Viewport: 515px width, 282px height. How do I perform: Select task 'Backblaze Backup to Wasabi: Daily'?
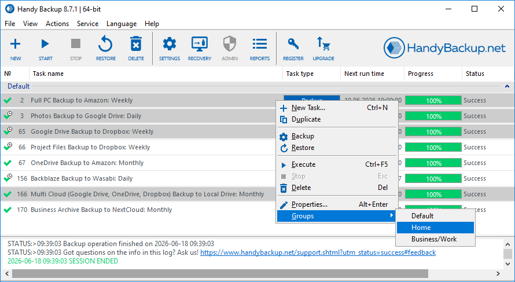coord(82,178)
